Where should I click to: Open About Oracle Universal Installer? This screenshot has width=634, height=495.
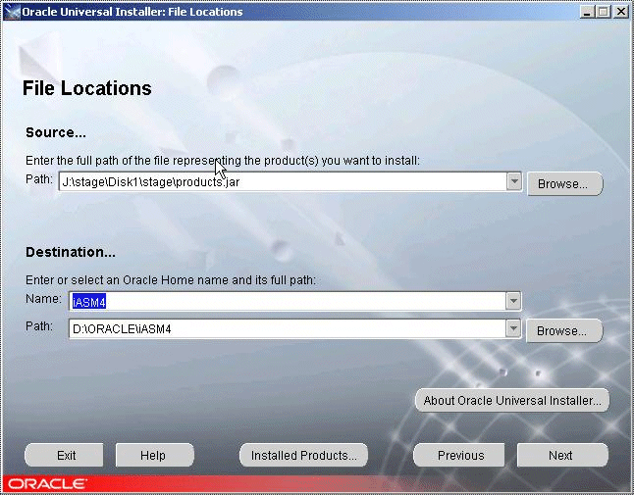click(x=512, y=400)
